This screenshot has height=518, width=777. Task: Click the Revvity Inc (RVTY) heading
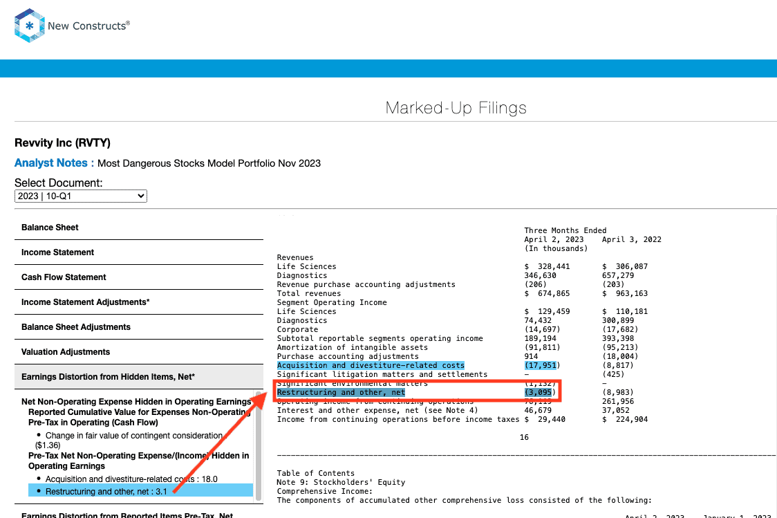[62, 142]
